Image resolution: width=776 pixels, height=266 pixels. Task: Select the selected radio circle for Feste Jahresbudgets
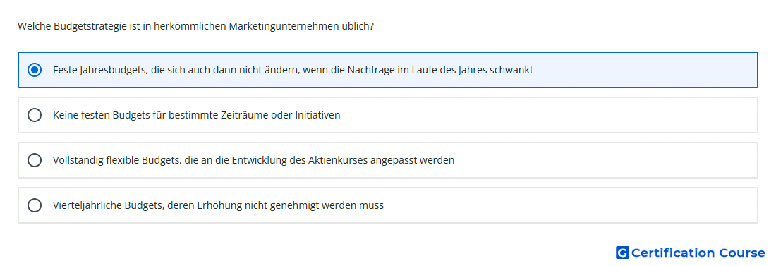35,70
